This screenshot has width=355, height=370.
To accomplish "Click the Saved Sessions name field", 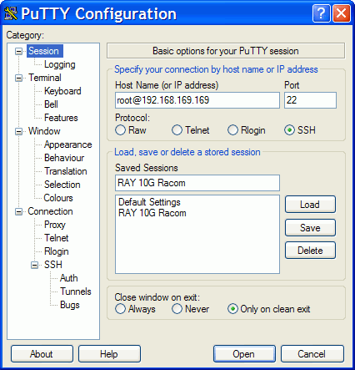I will [197, 183].
